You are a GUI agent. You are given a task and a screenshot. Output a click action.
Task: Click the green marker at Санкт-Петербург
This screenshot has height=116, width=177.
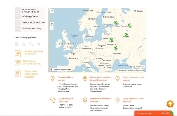pyautogui.click(x=116, y=23)
